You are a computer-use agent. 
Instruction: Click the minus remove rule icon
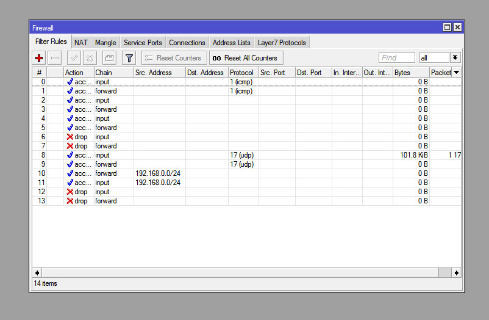pos(55,58)
